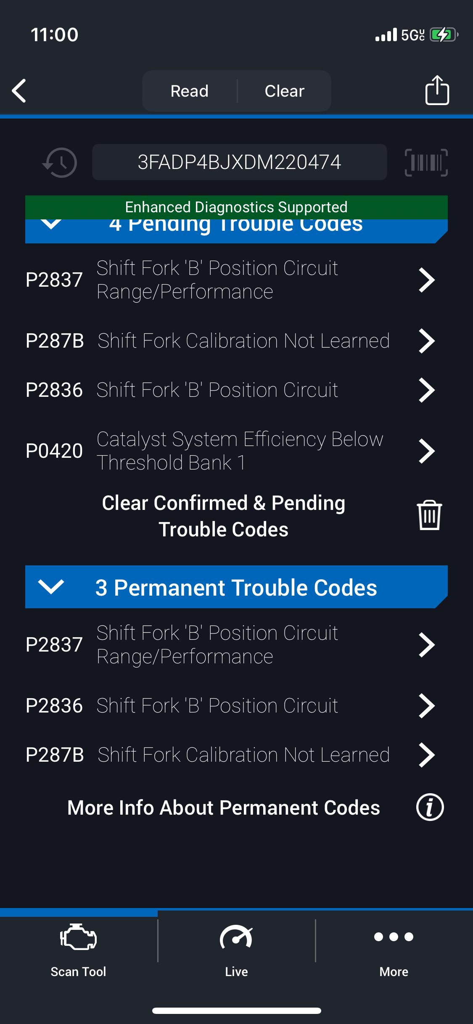
Task: Open the Live gauge tab
Action: click(236, 948)
